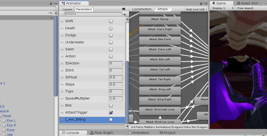Click parameter list scroll up arrow
Viewport: 267px width, 136px height.
coord(127,19)
